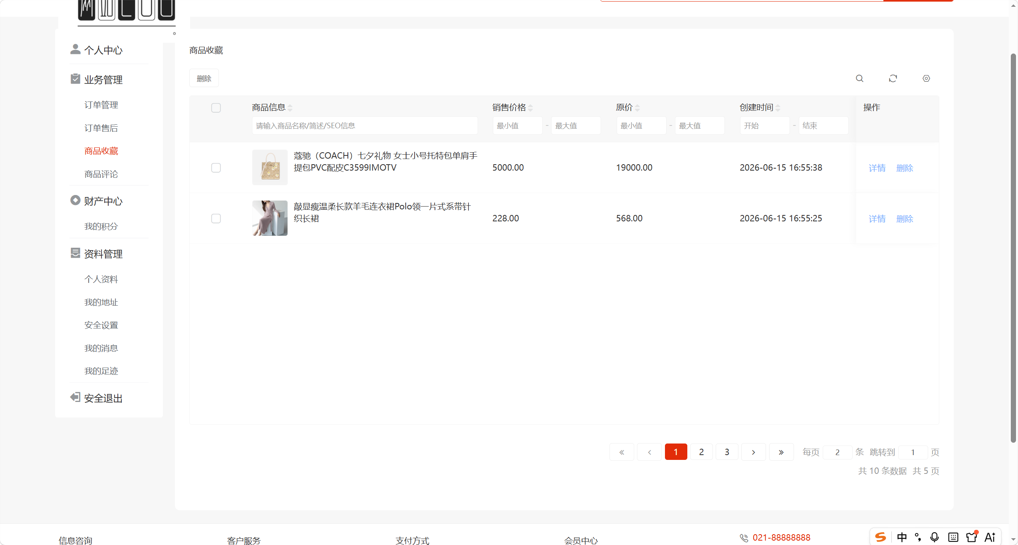Open 我的足迹 in the sidebar
The image size is (1018, 545).
pos(101,371)
